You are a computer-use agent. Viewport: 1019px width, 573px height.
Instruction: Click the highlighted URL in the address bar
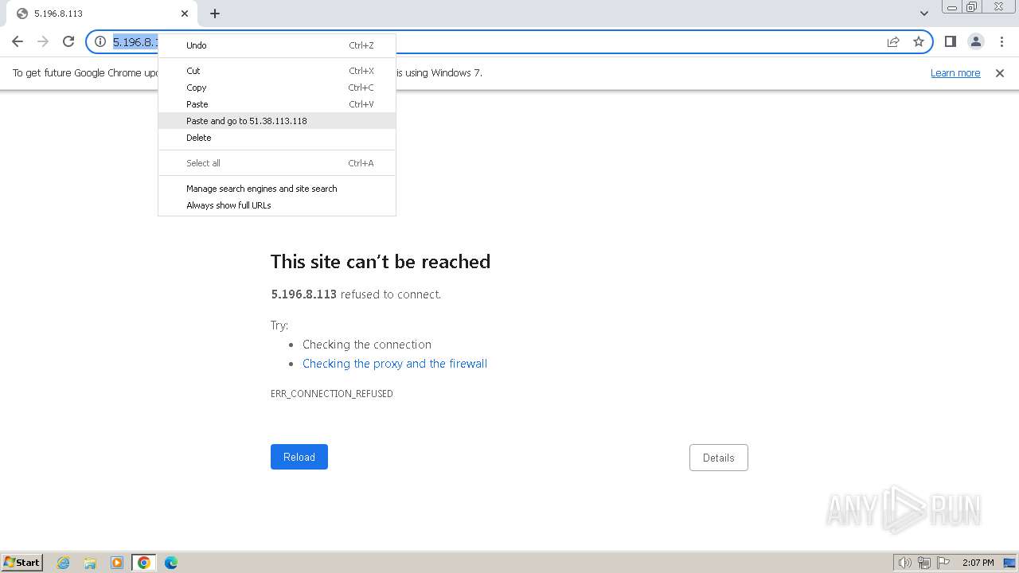[135, 41]
